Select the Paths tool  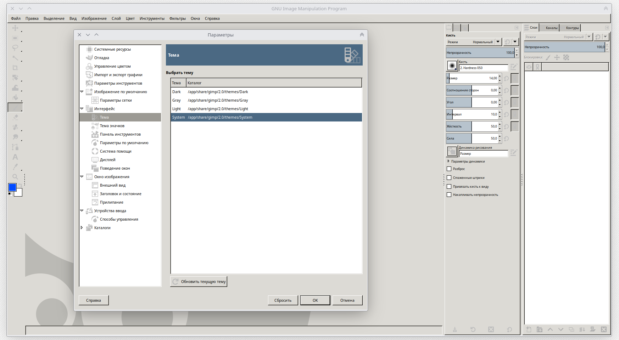tap(15, 147)
